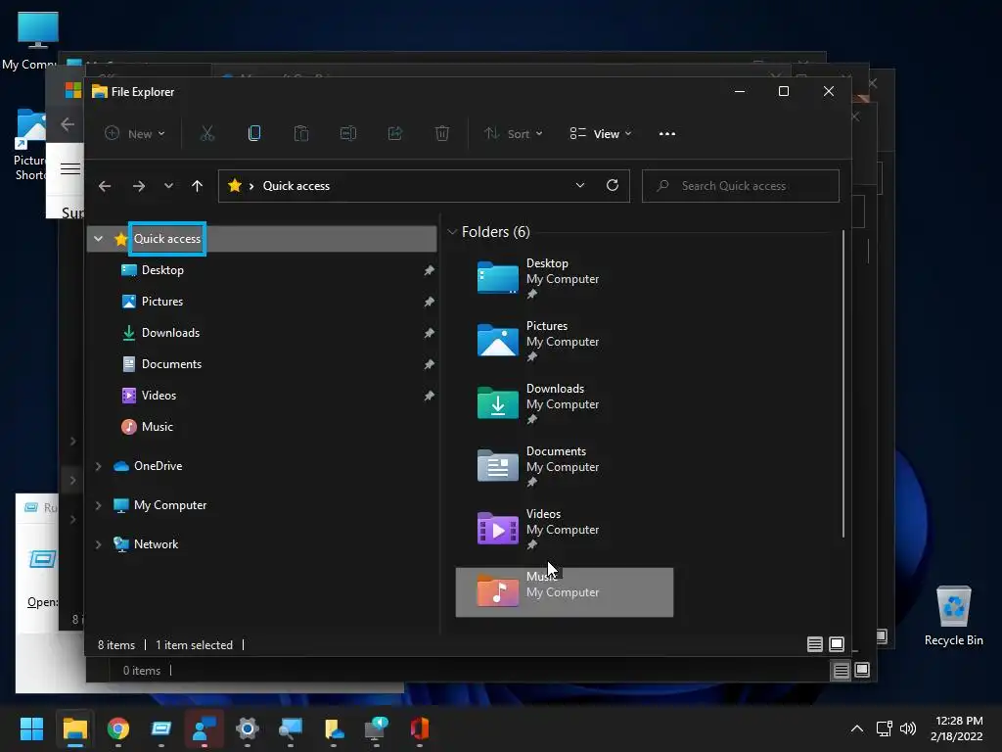Click back arrow in background window

coord(68,124)
